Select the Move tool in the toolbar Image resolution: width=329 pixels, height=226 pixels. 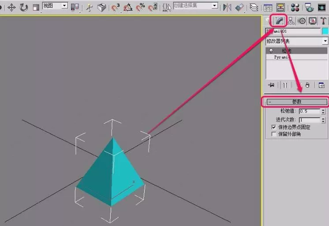[x=11, y=8]
